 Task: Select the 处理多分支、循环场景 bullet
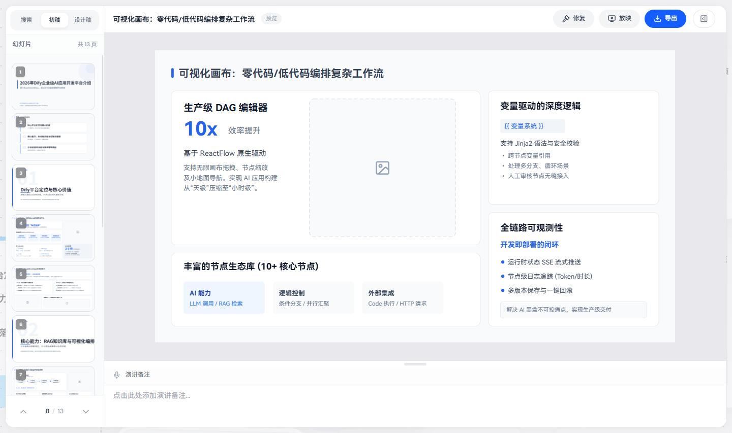[538, 166]
